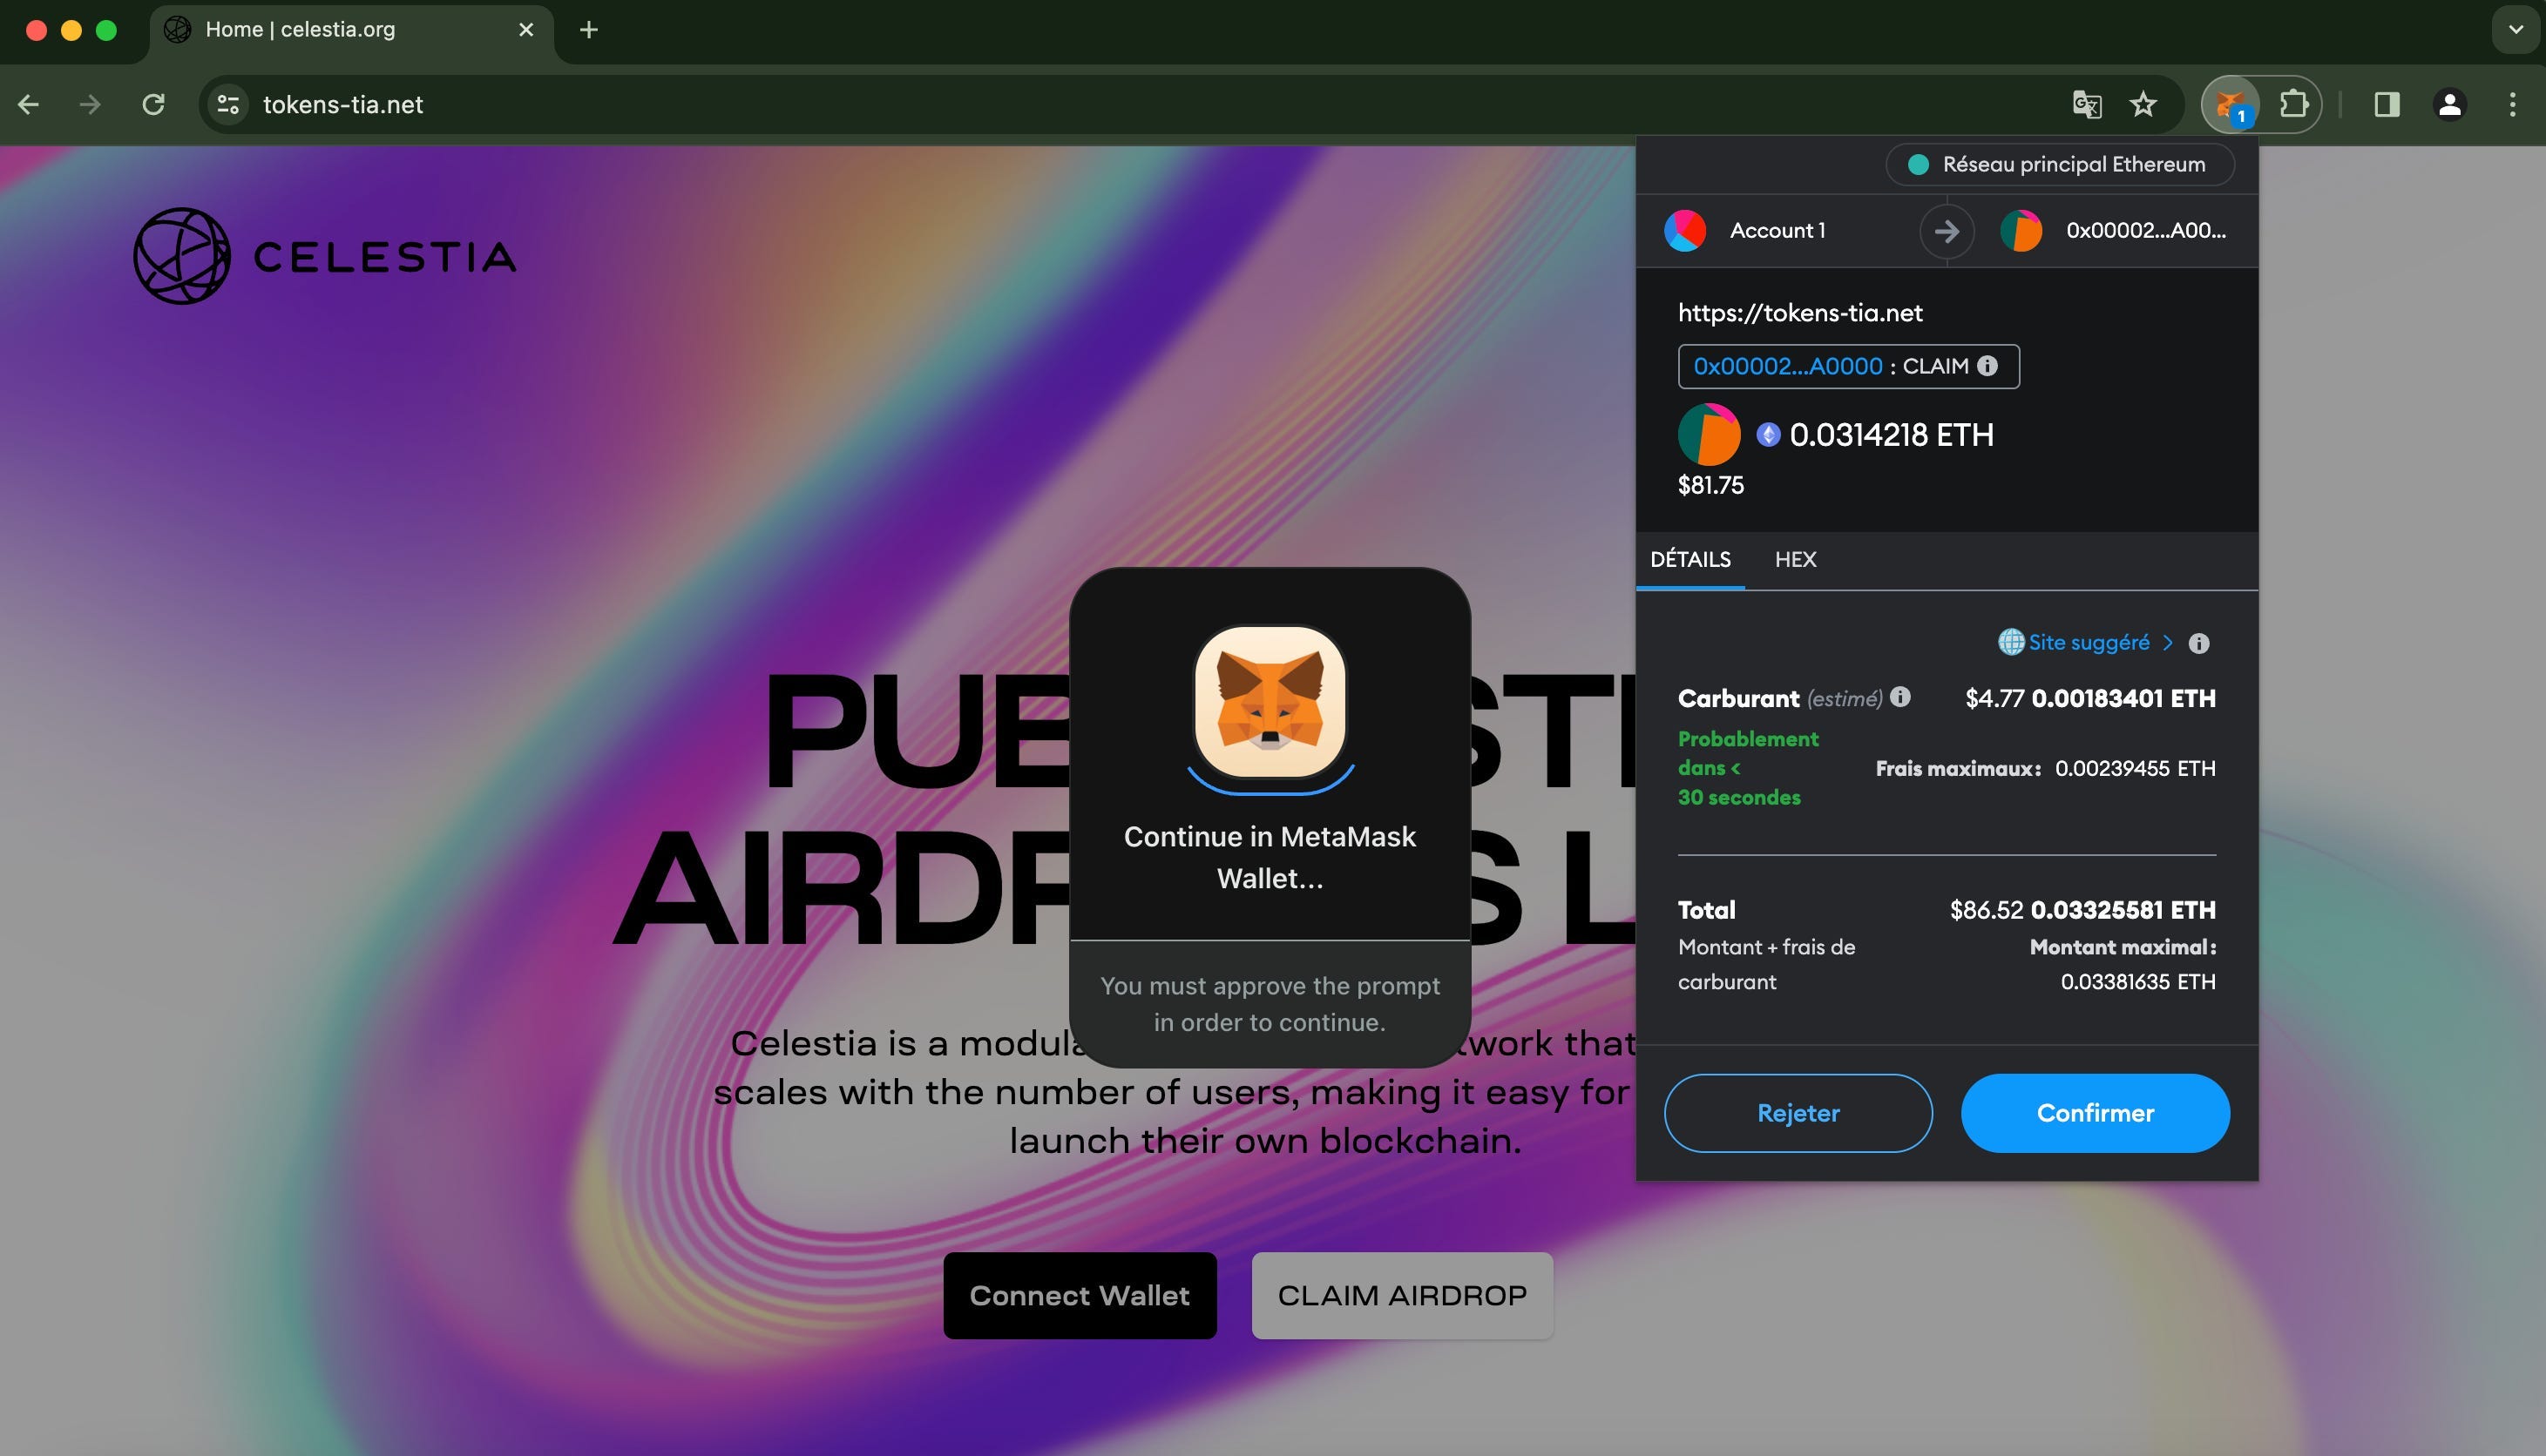The width and height of the screenshot is (2546, 1456).
Task: Expand the Site suggéré gas options
Action: [2087, 642]
